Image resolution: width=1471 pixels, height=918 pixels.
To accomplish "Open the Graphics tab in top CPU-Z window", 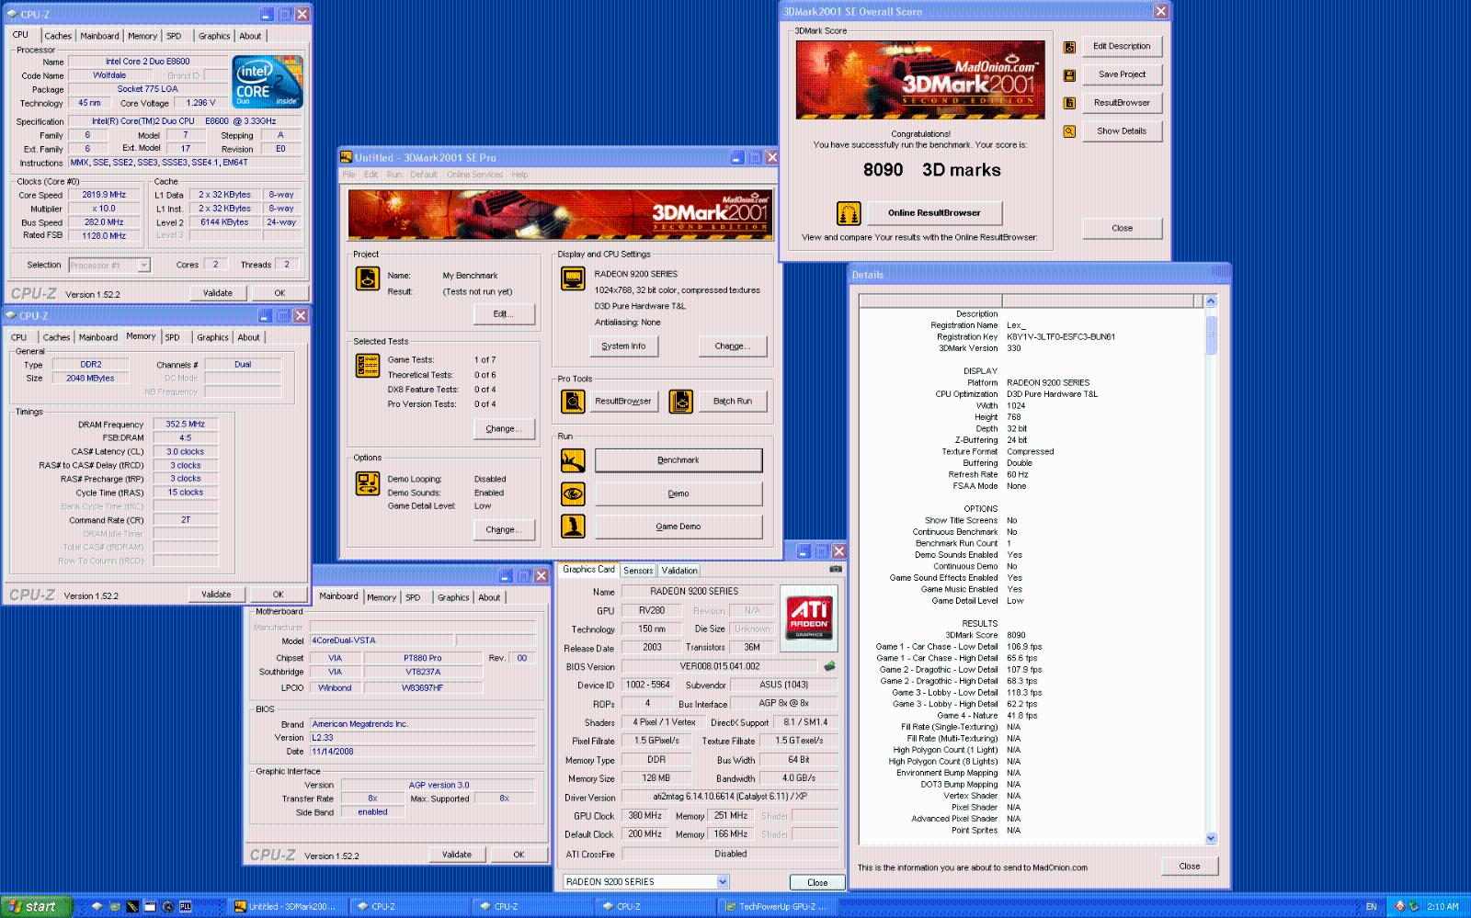I will tap(214, 36).
